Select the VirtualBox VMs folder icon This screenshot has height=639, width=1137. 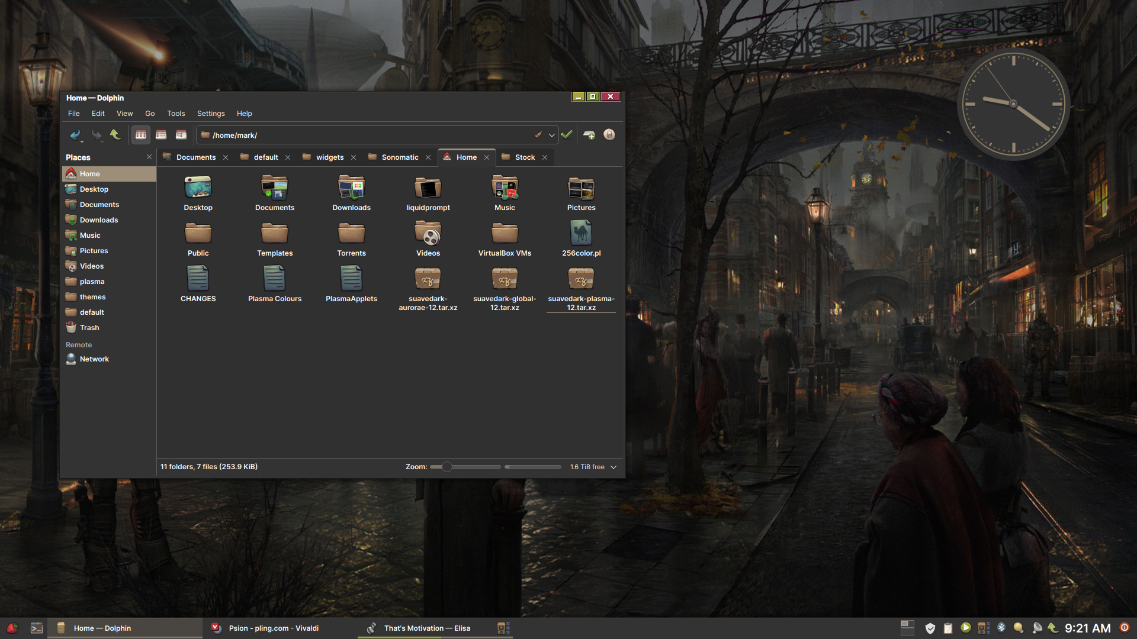click(505, 233)
